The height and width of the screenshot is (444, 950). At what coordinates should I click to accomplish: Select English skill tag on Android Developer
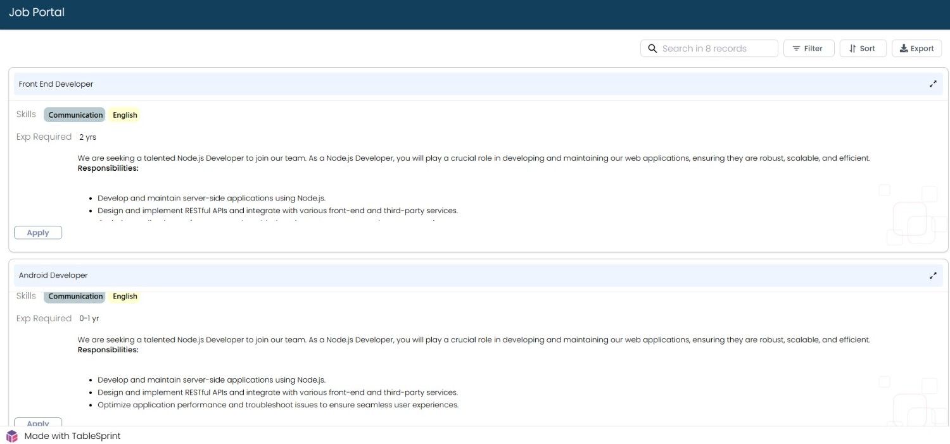[125, 297]
